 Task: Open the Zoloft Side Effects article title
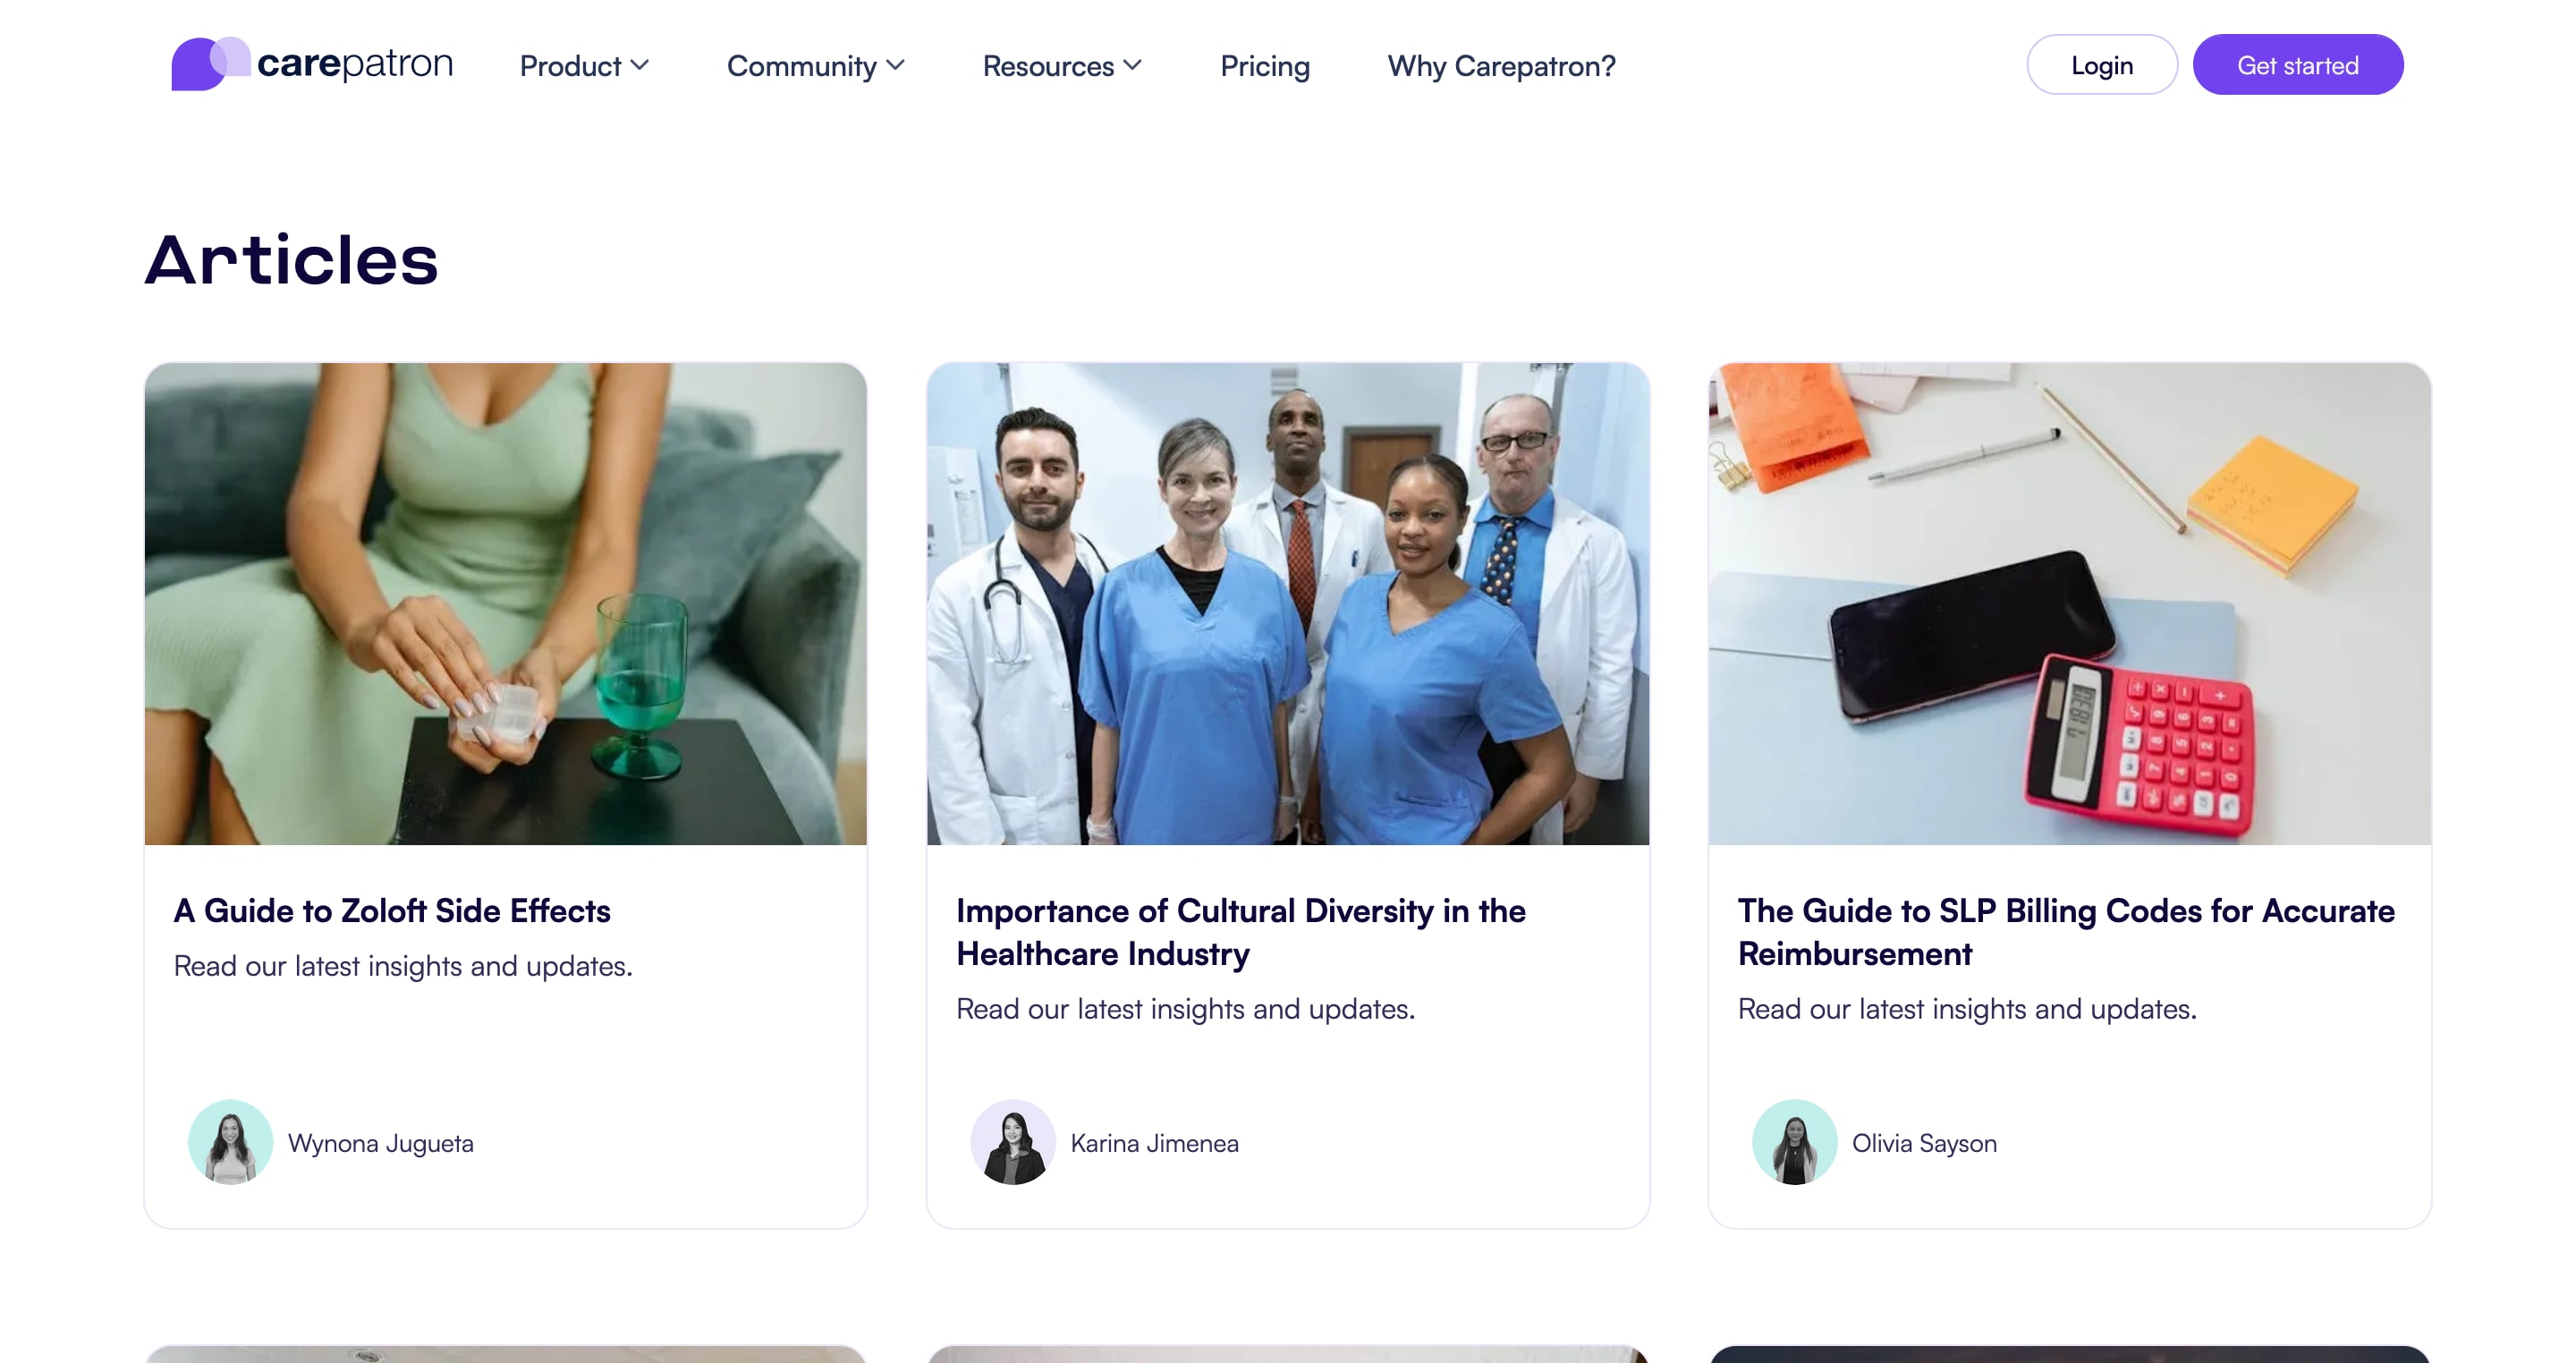click(392, 911)
